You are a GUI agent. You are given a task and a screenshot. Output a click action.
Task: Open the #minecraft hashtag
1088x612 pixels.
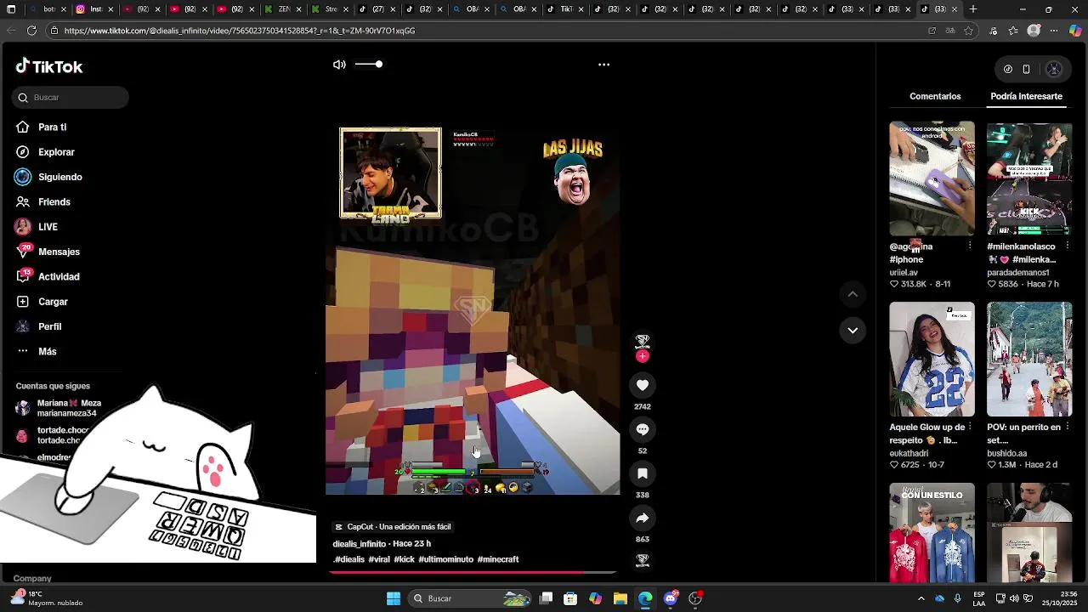point(498,559)
